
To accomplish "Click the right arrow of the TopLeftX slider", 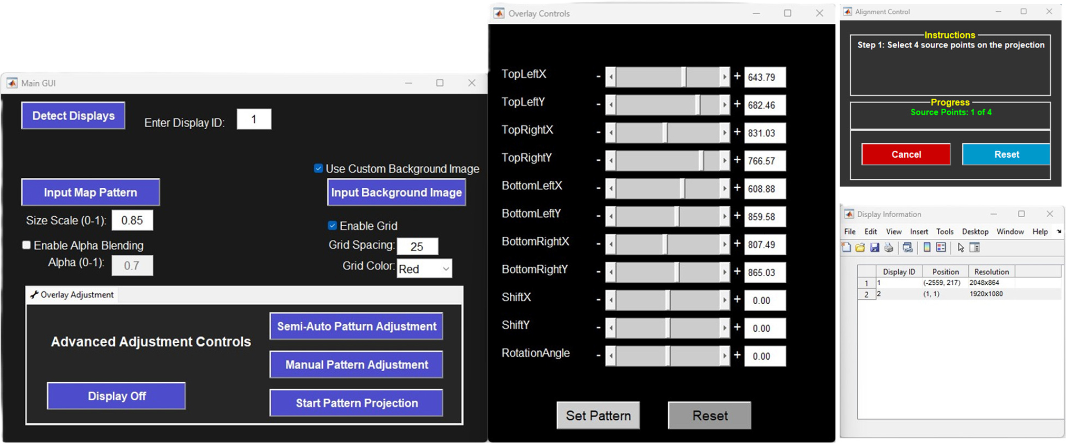I will [724, 77].
